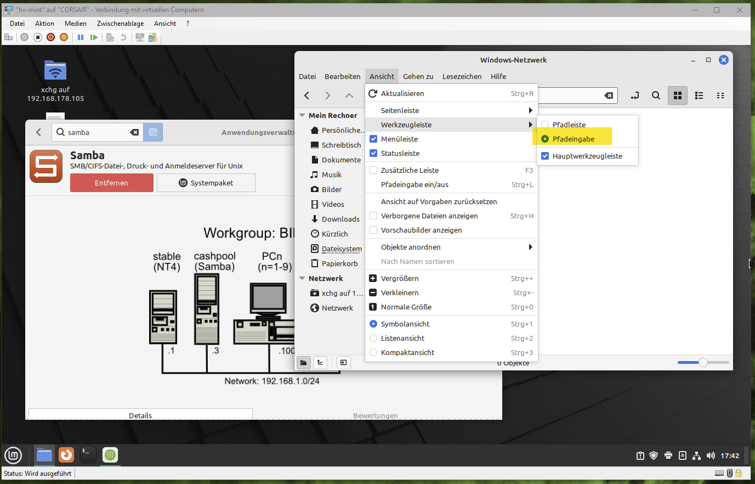Click the Hyper-V turn off (stop) icon
Image resolution: width=755 pixels, height=484 pixels.
[x=38, y=37]
